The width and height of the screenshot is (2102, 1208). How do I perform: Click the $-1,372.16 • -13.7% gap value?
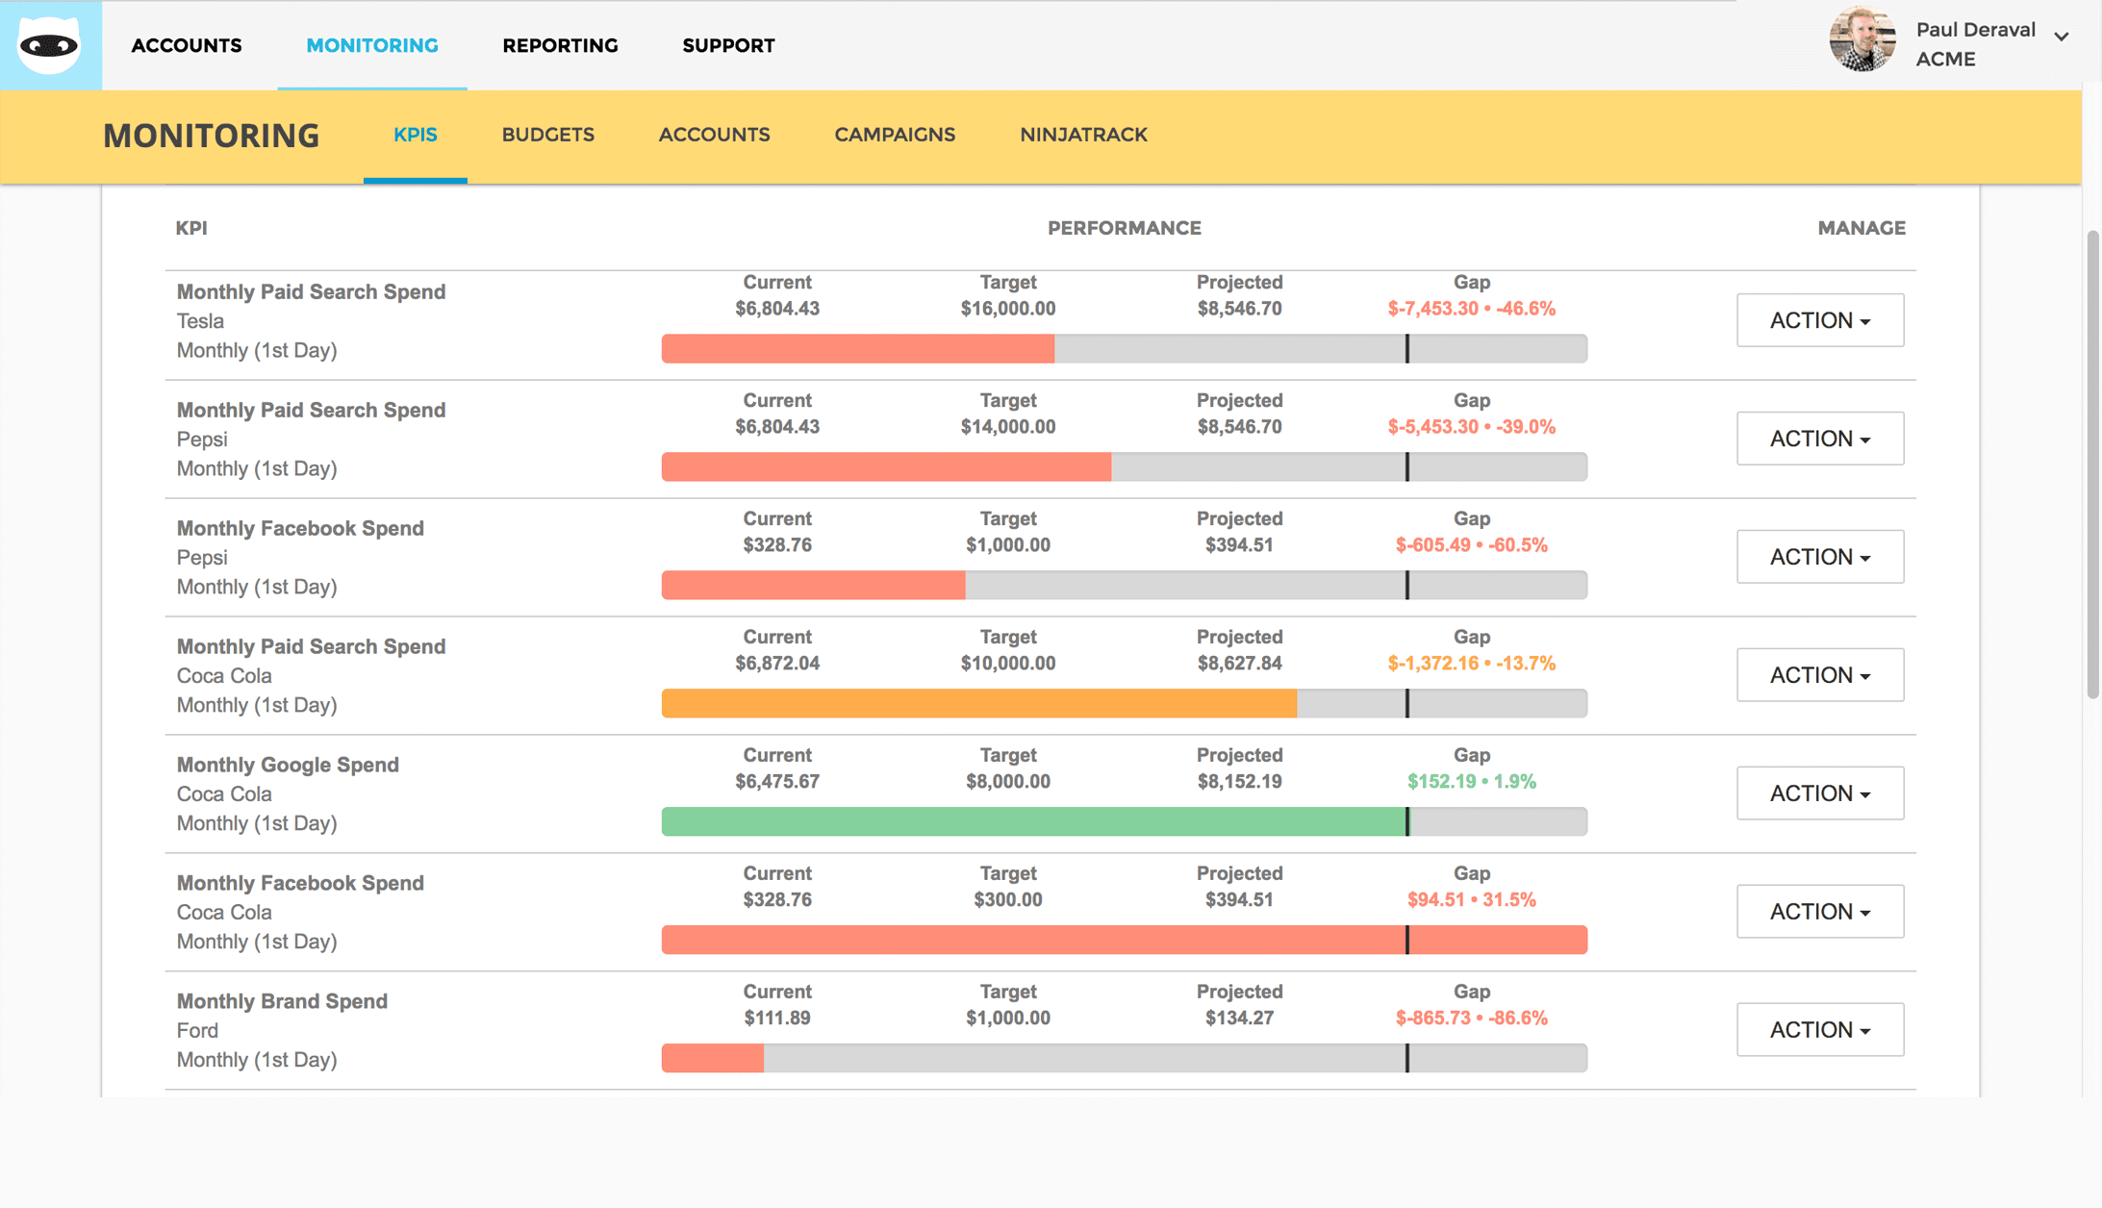1471,664
